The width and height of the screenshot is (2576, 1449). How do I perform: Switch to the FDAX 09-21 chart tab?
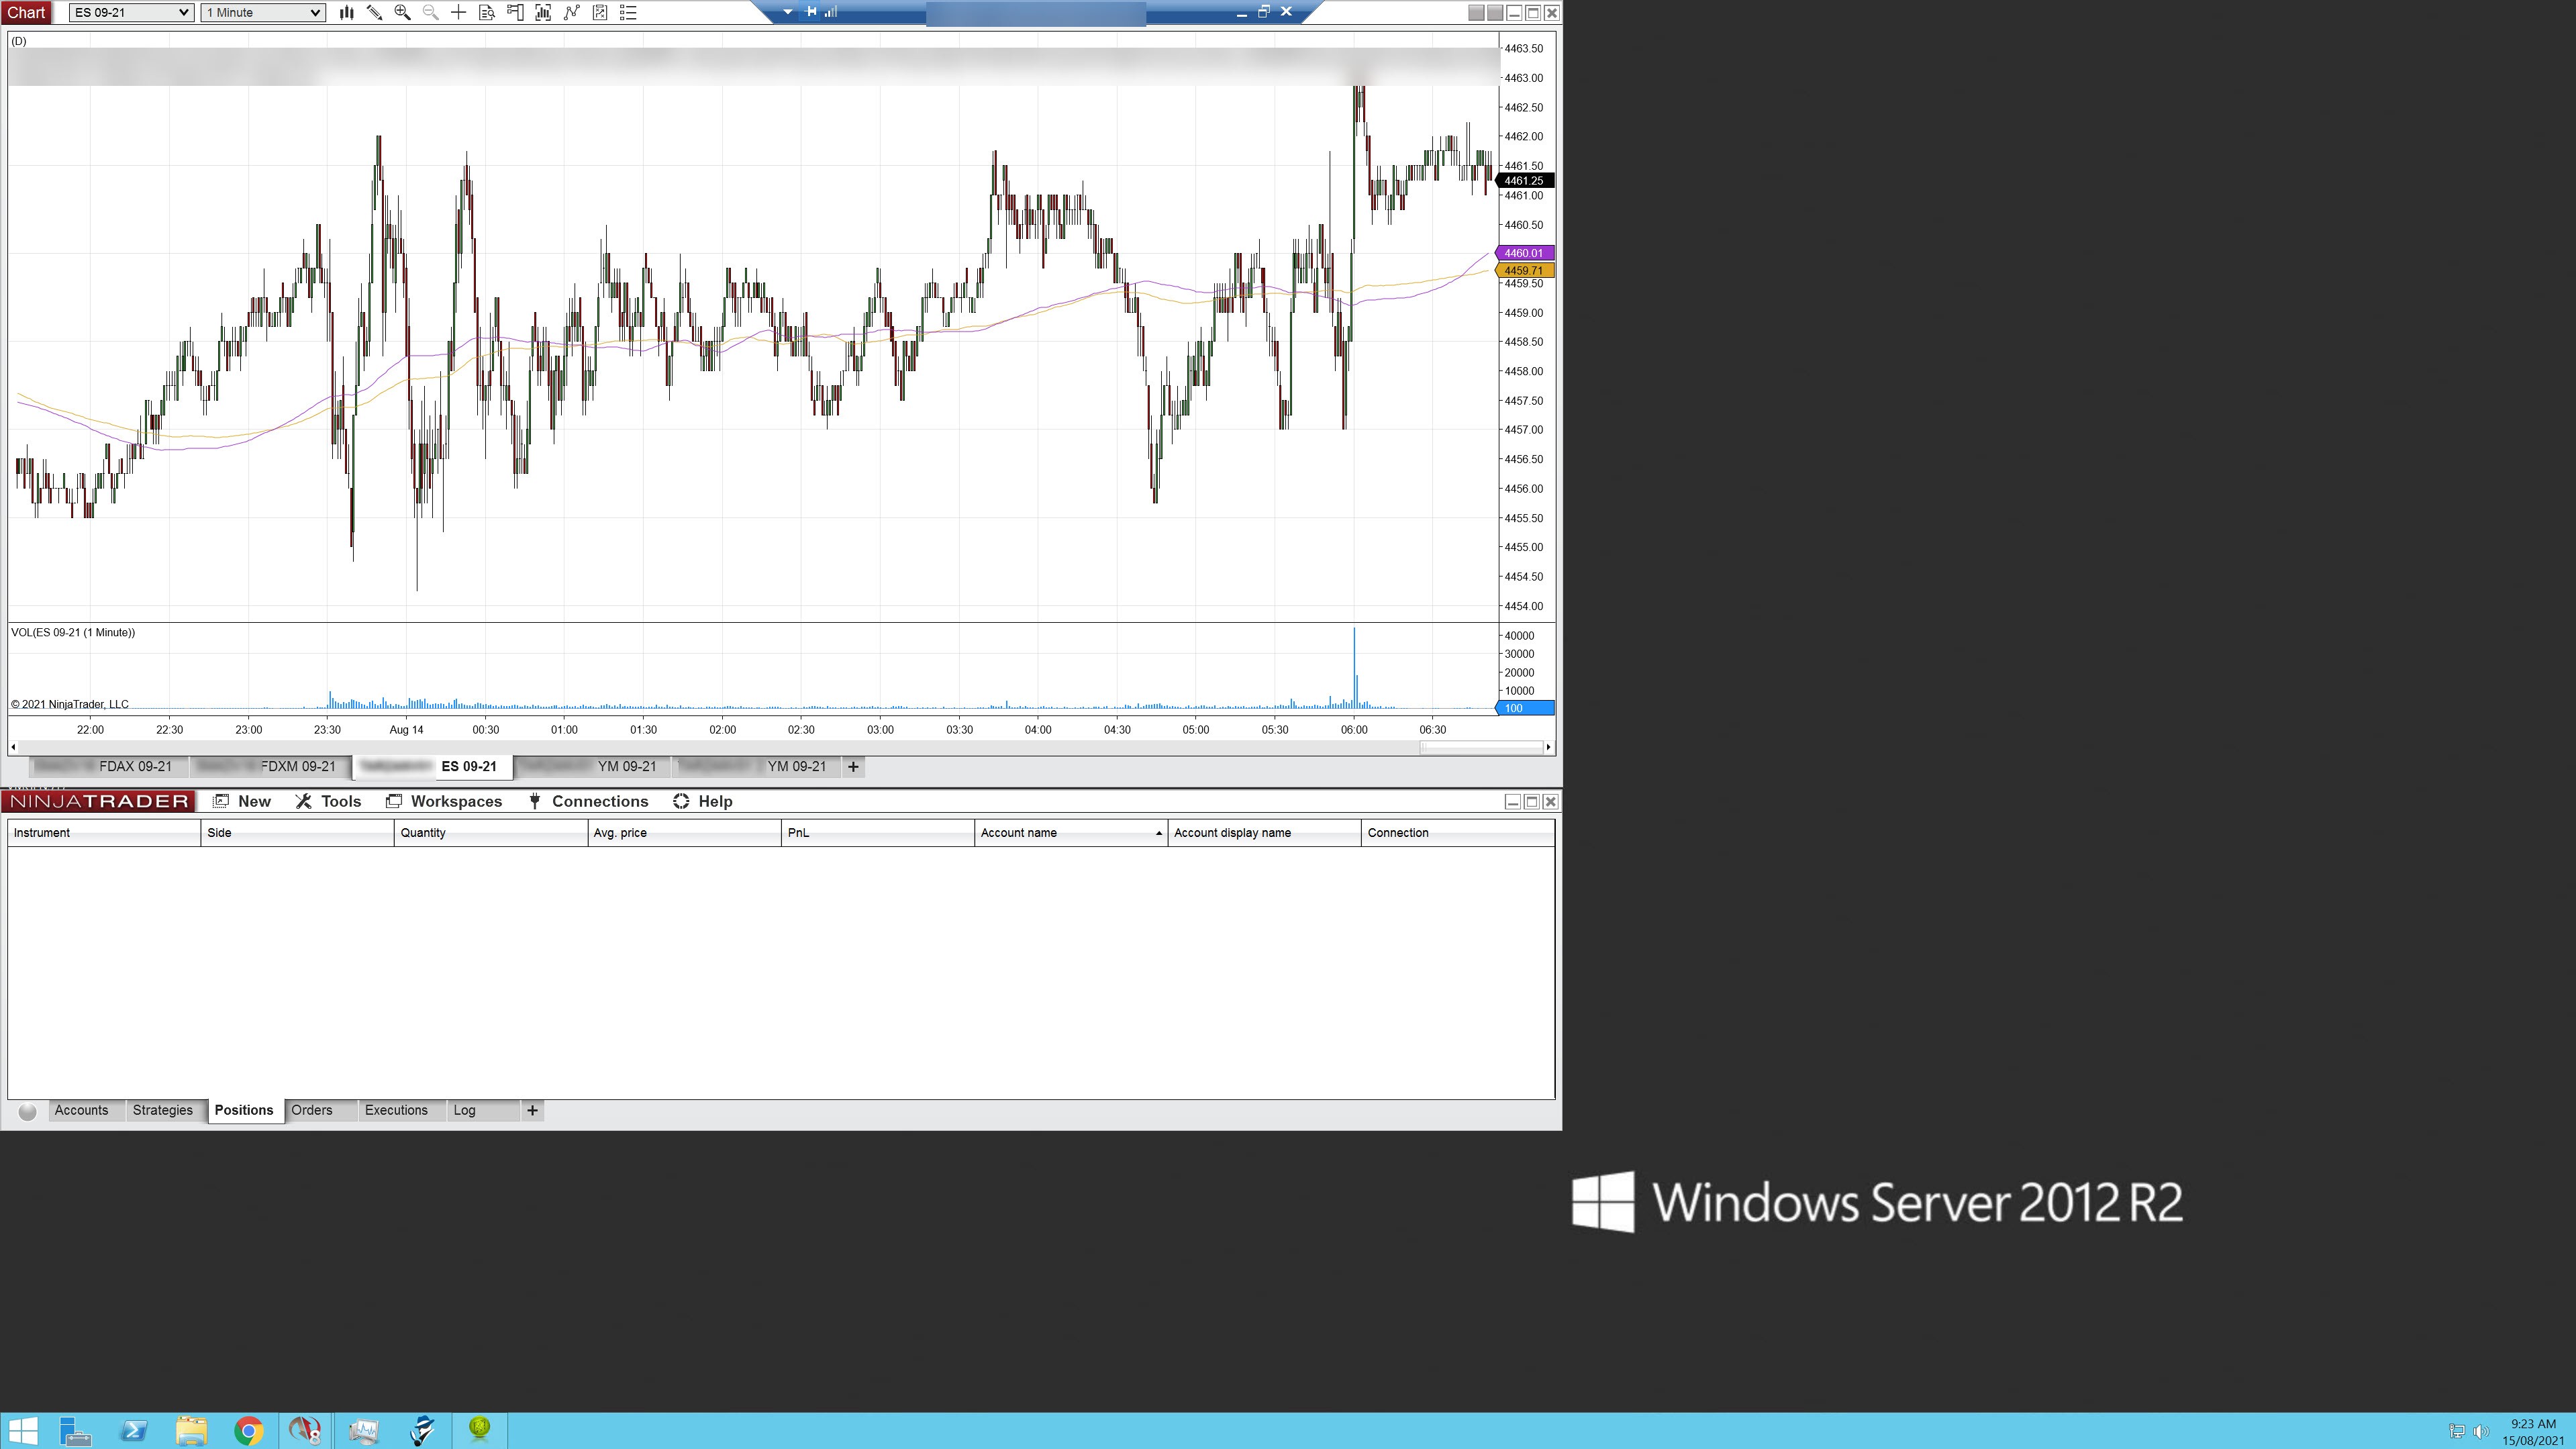[x=135, y=767]
